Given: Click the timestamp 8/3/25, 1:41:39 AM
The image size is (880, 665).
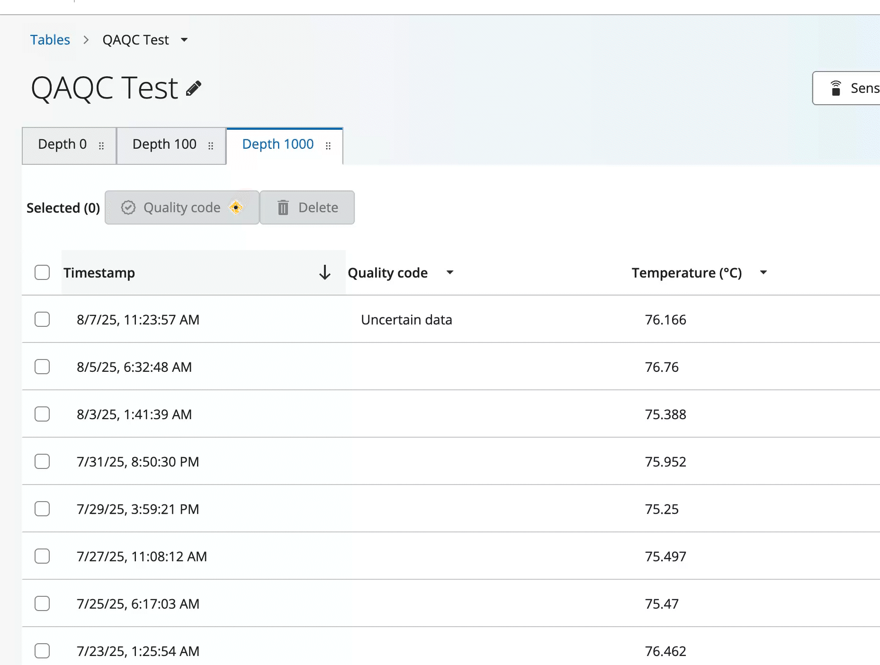Looking at the screenshot, I should pyautogui.click(x=134, y=414).
